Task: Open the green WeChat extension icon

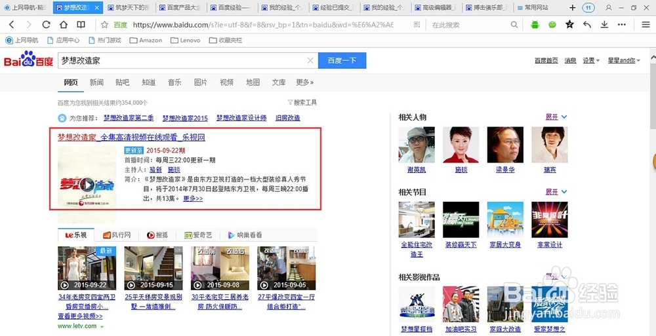Action: (x=552, y=25)
